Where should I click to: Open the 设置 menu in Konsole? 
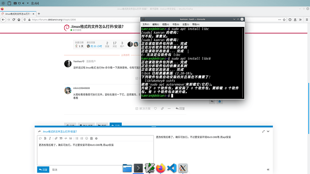pos(186,25)
